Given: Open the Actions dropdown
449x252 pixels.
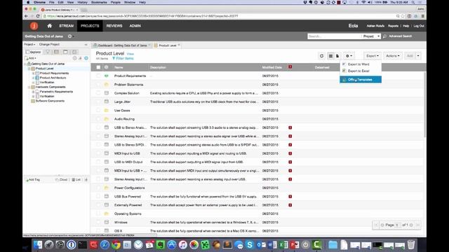Looking at the screenshot, I should 392,56.
